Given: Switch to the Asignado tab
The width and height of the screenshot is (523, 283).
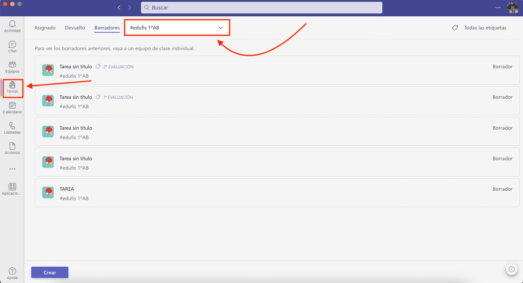Looking at the screenshot, I should click(x=45, y=28).
